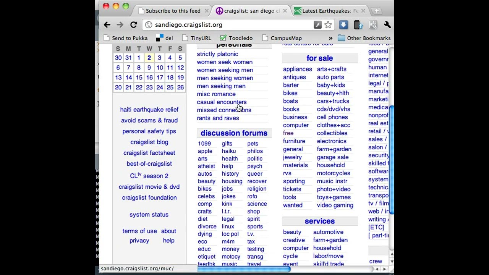Click the horizontal scrollbar thumb

(x=244, y=269)
